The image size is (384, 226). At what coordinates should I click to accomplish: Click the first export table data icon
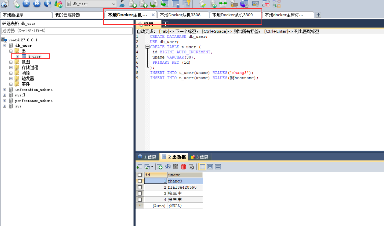[140, 167]
